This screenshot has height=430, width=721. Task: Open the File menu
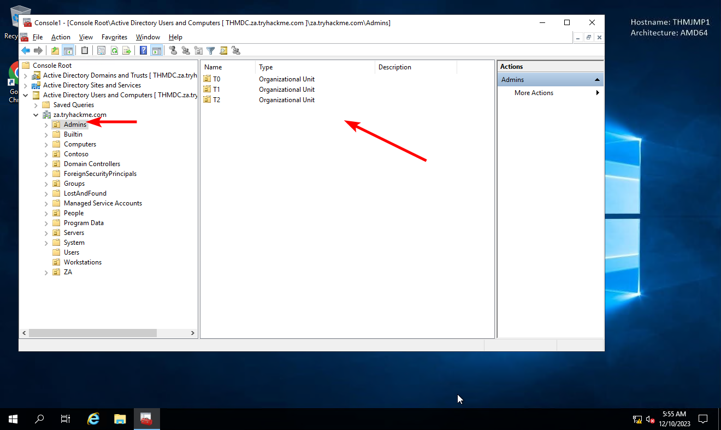pos(38,37)
